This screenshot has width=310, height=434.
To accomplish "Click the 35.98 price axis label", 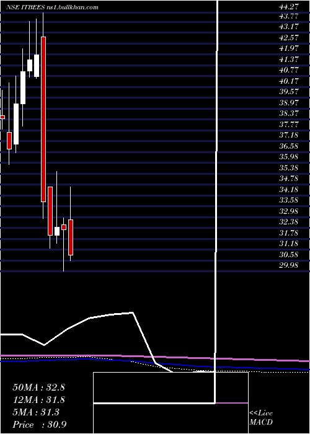I will 289,157.
